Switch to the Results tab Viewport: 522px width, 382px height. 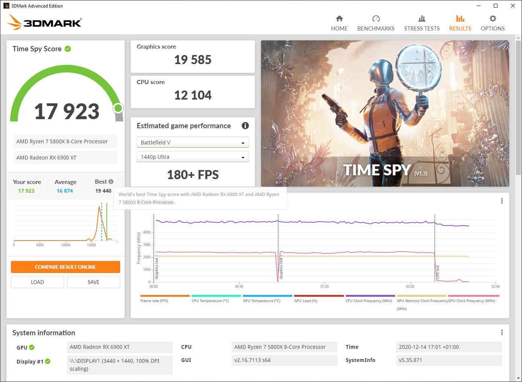(460, 23)
